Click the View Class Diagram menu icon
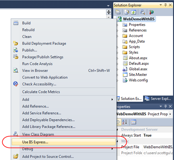174x160 pixels. coord(15,134)
